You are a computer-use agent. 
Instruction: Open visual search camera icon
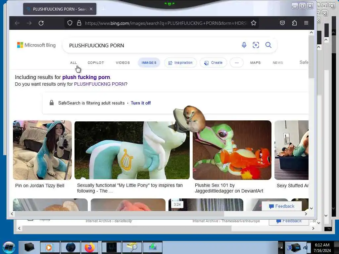point(256,45)
